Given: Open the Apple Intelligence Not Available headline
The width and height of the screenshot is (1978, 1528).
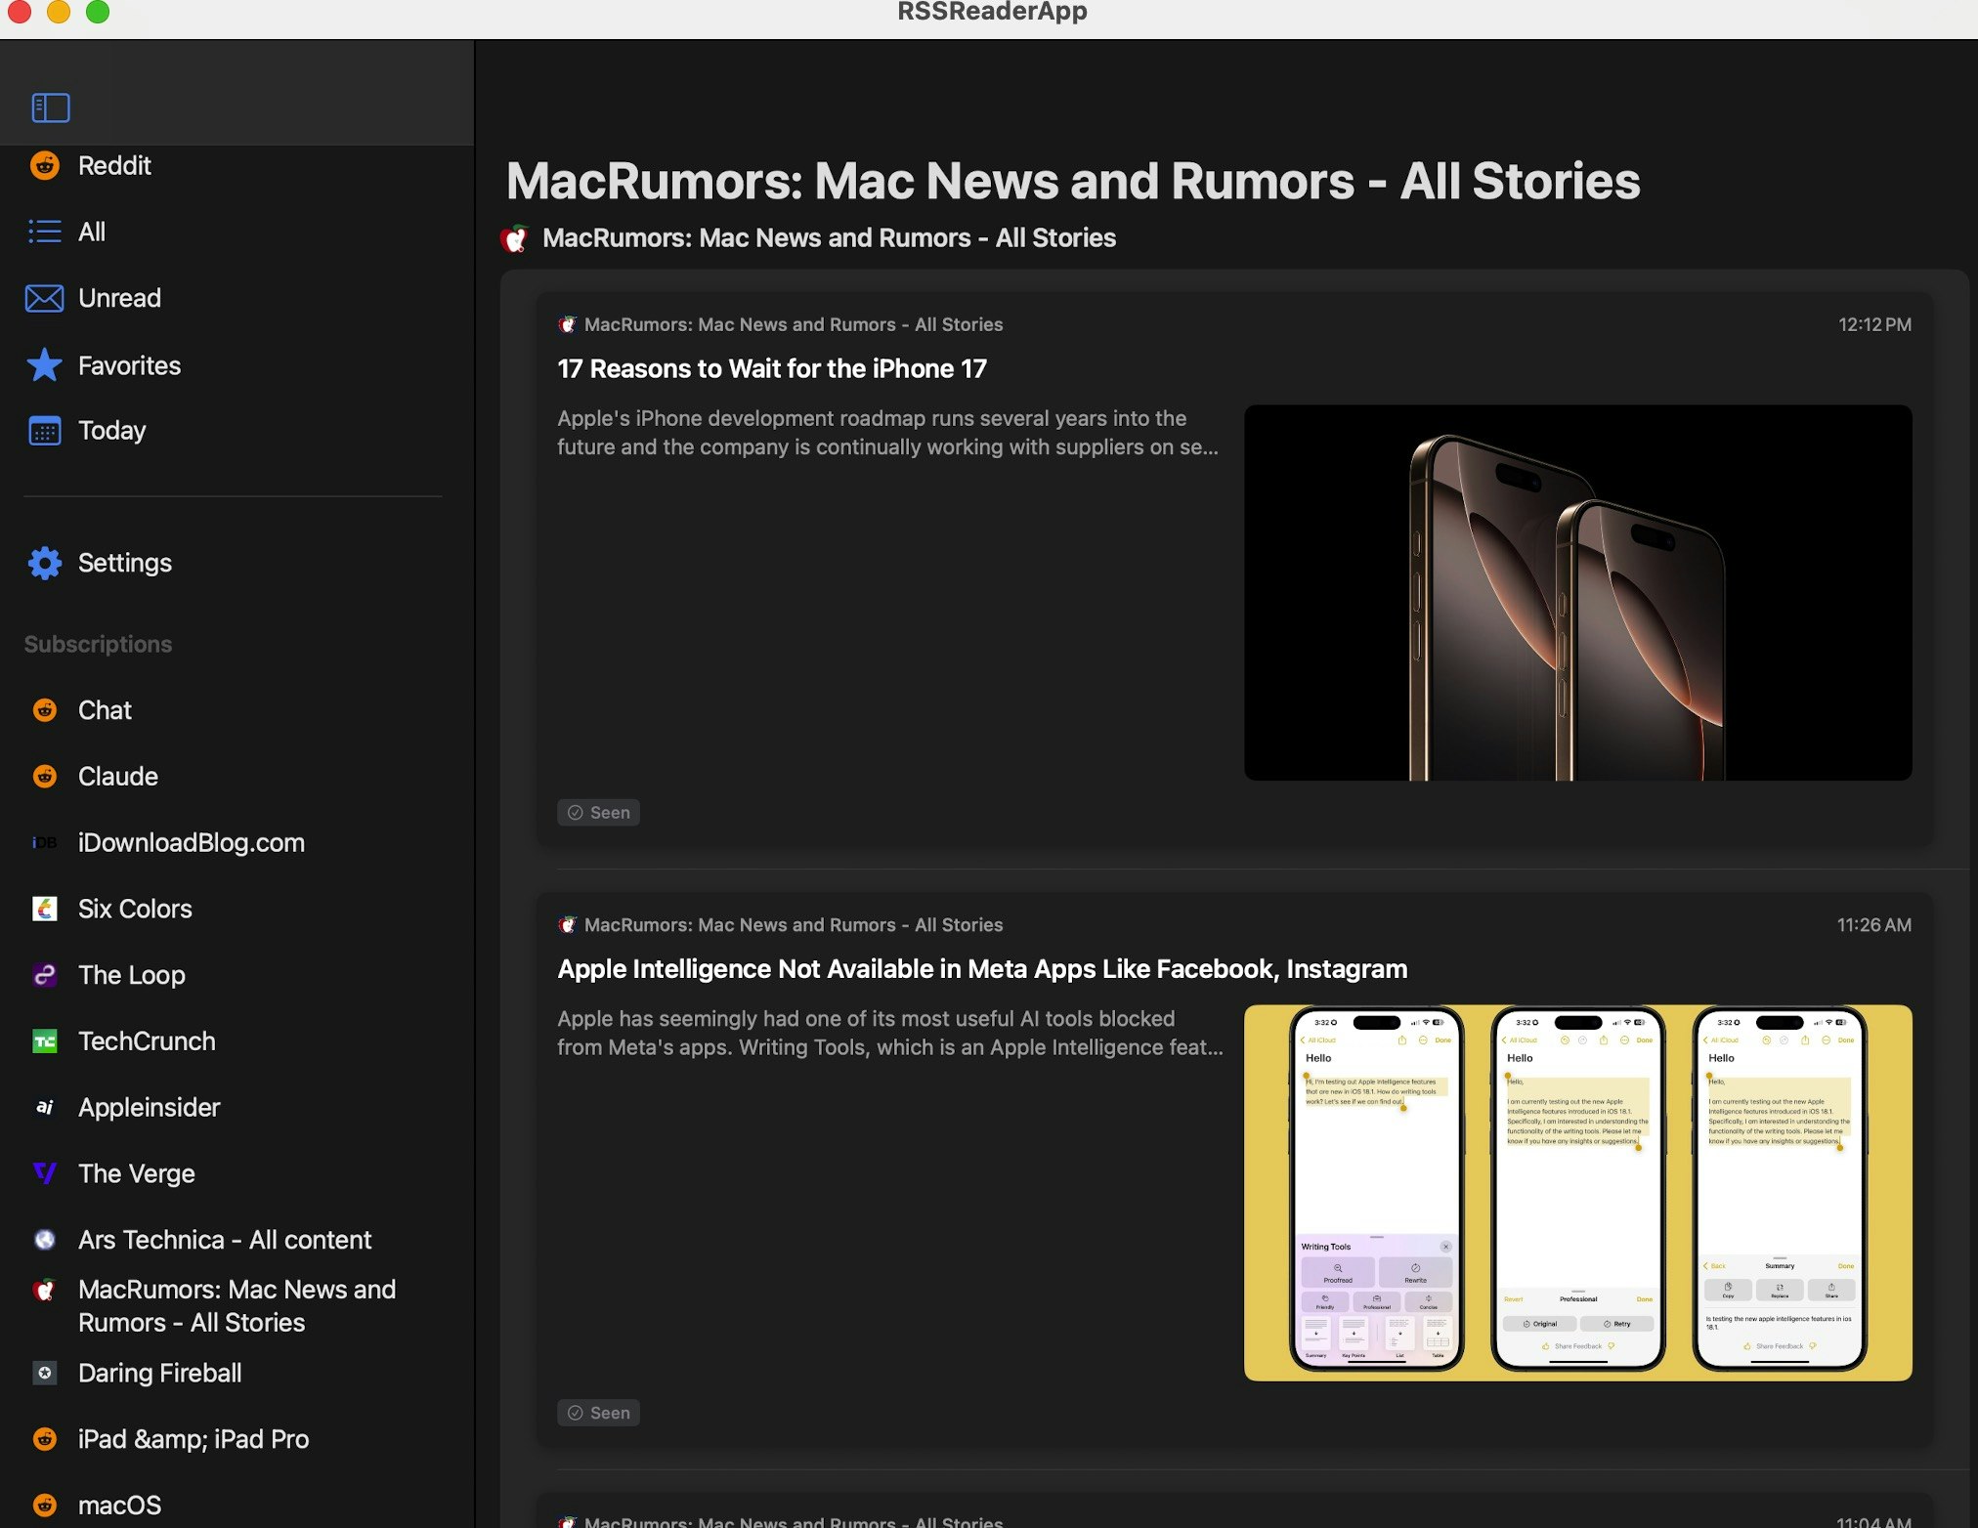Looking at the screenshot, I should coord(981,969).
